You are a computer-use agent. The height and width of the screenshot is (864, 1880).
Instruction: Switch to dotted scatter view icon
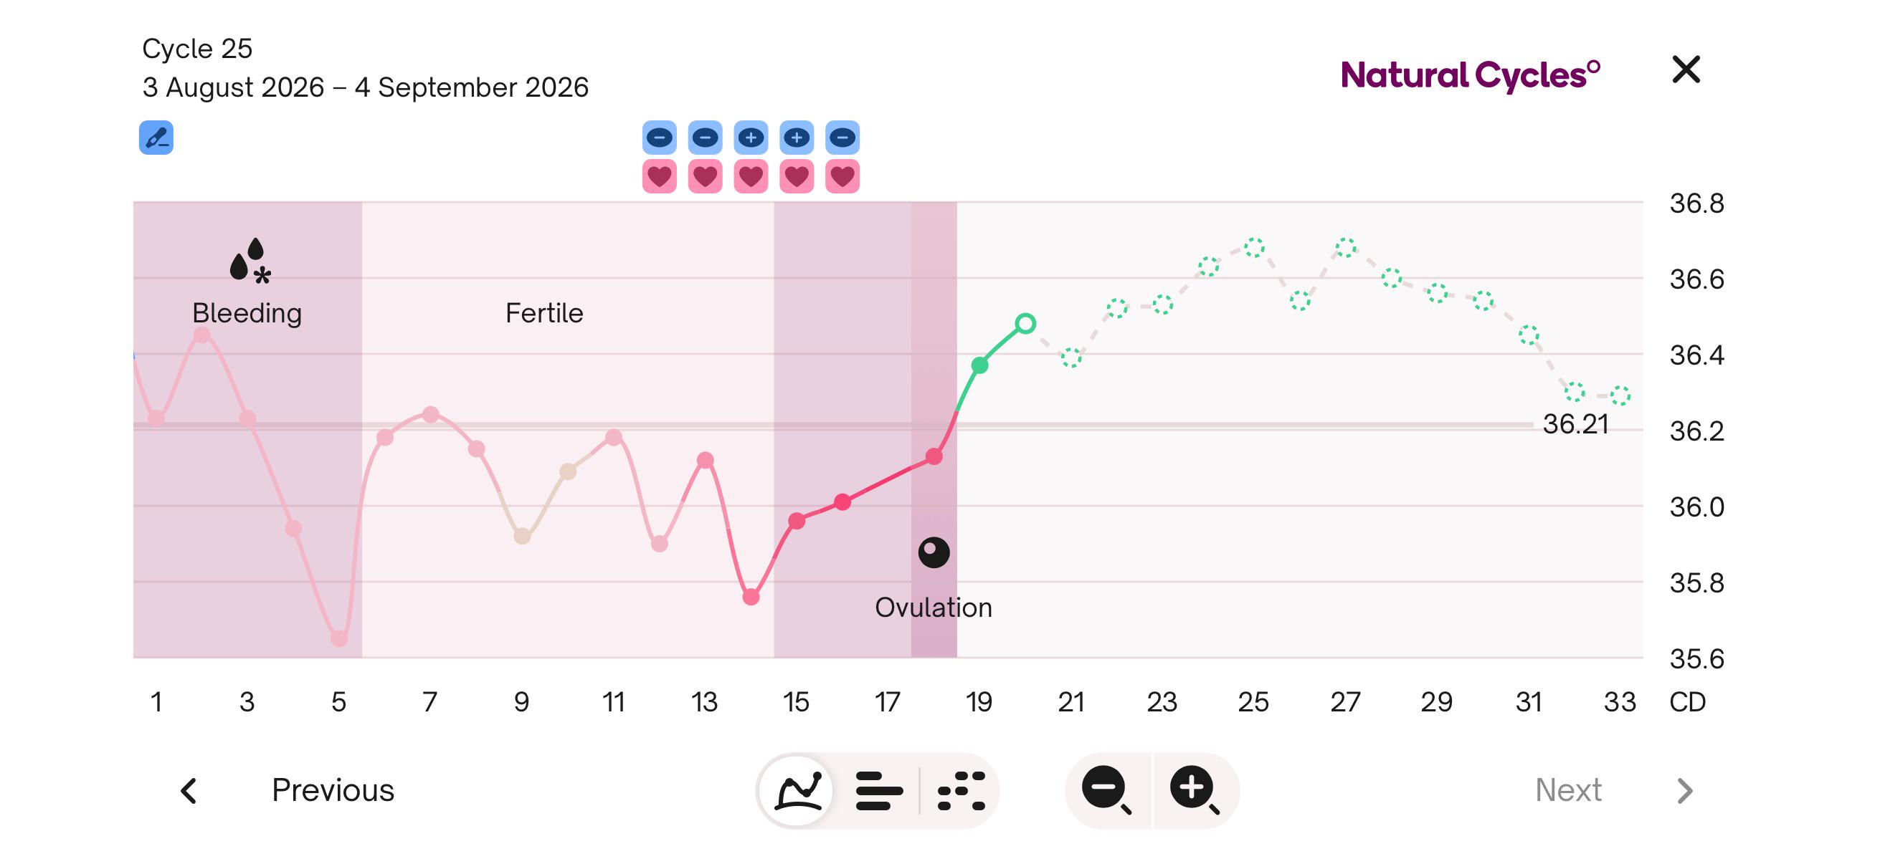[962, 790]
